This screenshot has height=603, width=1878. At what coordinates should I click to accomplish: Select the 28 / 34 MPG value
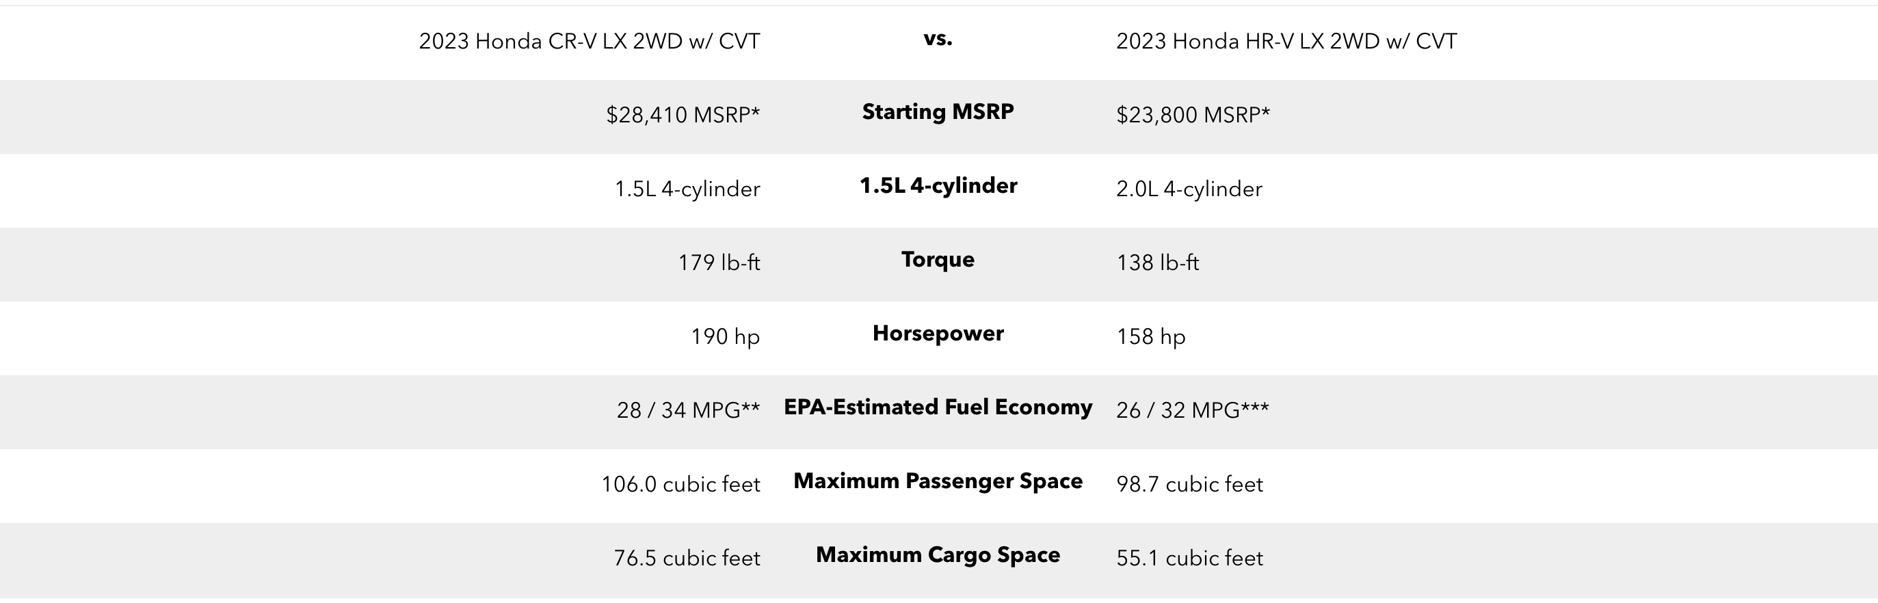[x=687, y=410]
